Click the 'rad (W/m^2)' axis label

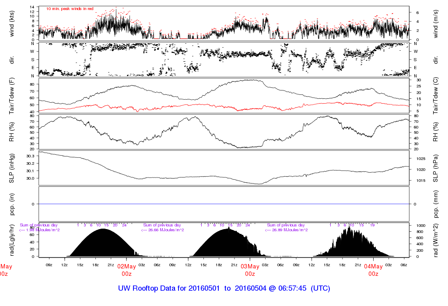pyautogui.click(x=436, y=240)
